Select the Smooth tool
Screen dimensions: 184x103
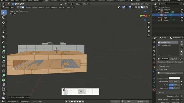pyautogui.click(x=4, y=85)
